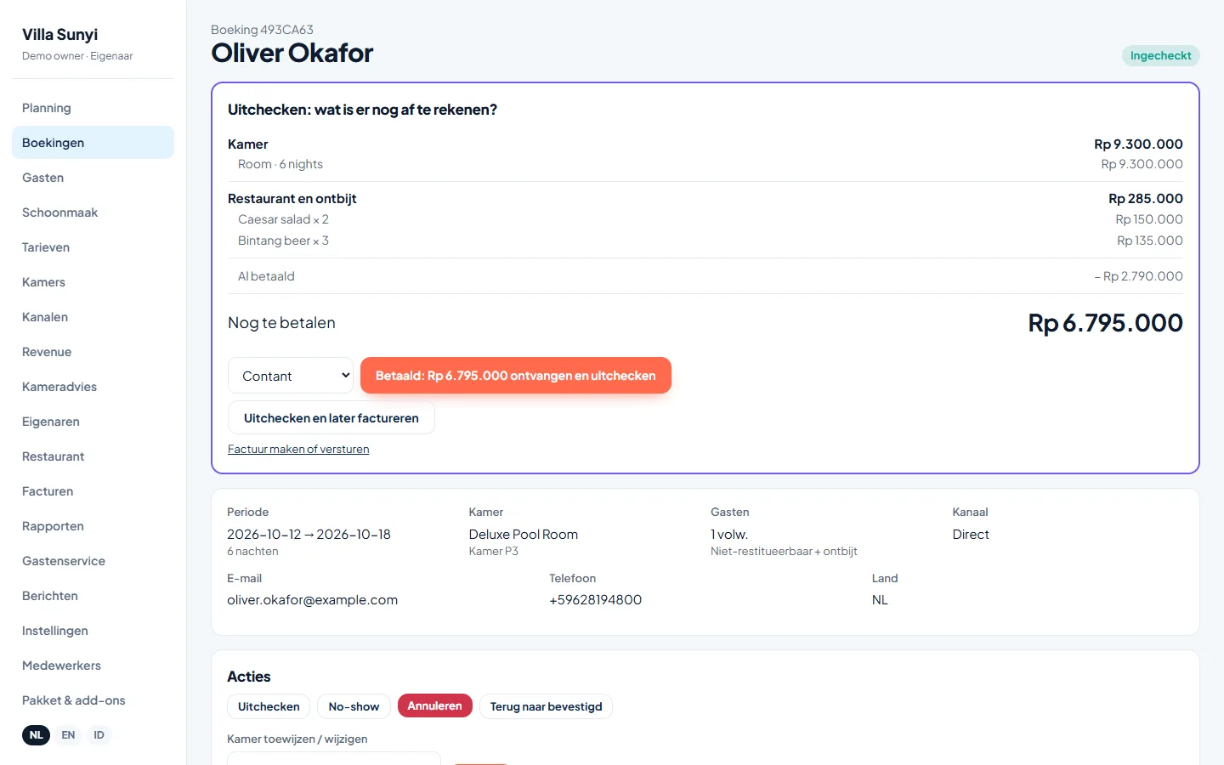Open Kamers menu item
Viewport: 1224px width, 765px height.
pos(93,282)
